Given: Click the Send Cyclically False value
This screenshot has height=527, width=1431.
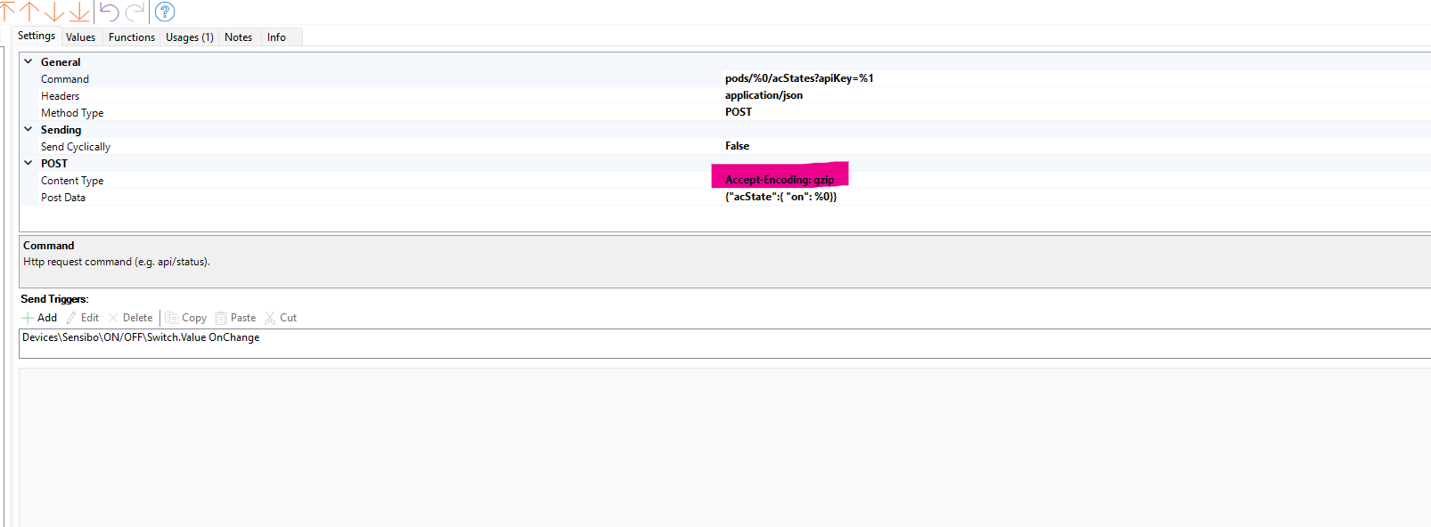Looking at the screenshot, I should coord(737,146).
